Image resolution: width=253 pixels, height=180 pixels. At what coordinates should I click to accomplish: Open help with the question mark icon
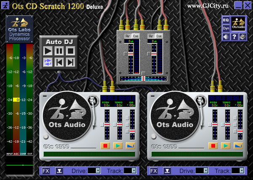pyautogui.click(x=234, y=37)
